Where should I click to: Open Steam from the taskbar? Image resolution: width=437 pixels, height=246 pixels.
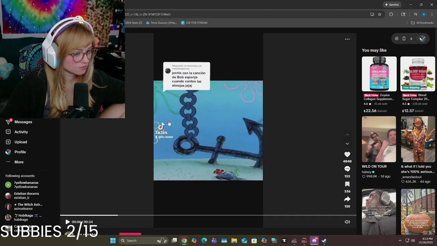pyautogui.click(x=324, y=241)
